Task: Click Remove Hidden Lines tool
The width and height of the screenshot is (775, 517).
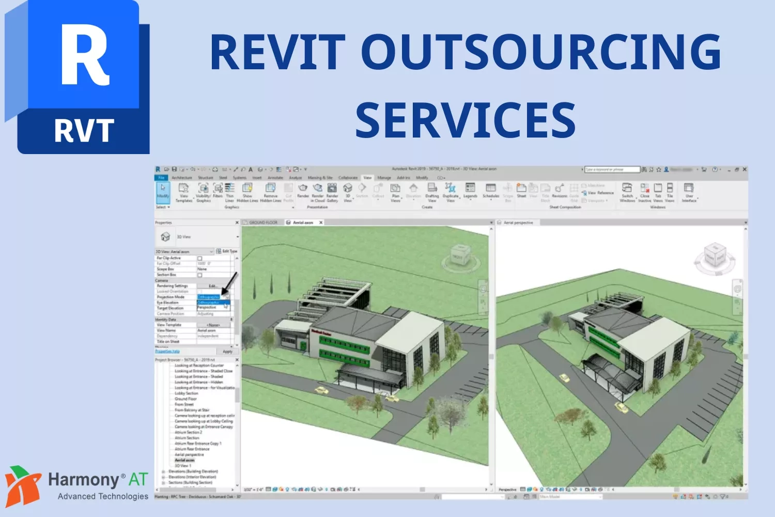Action: (x=270, y=192)
